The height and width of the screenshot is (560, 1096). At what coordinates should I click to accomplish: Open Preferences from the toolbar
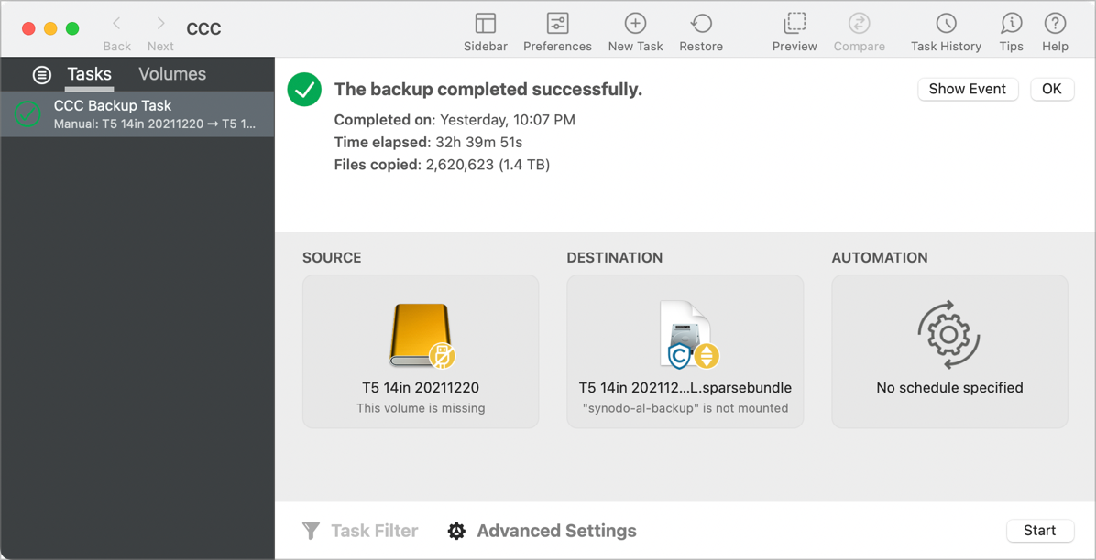557,24
